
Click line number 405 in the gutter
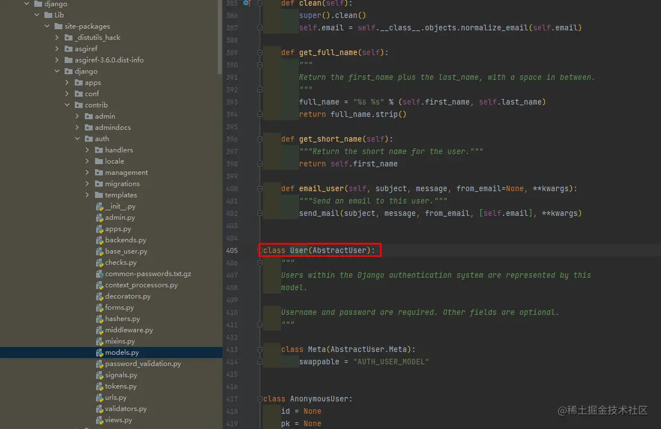232,251
